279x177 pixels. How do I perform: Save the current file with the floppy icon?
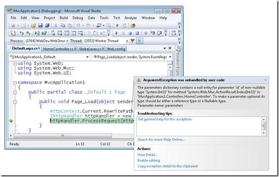click(40, 26)
